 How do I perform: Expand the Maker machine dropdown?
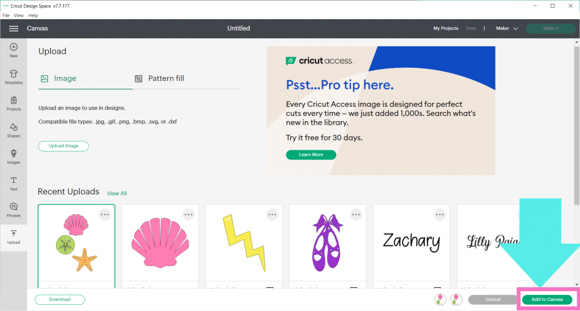click(x=507, y=28)
